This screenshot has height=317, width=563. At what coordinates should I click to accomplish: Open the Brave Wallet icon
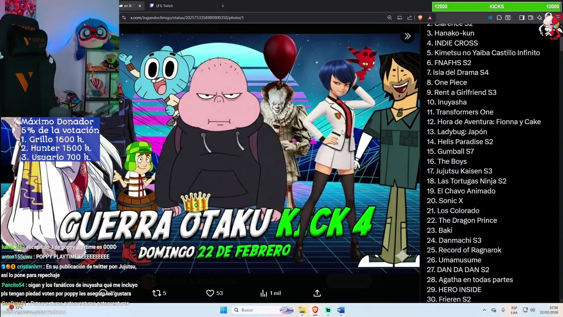[530, 18]
